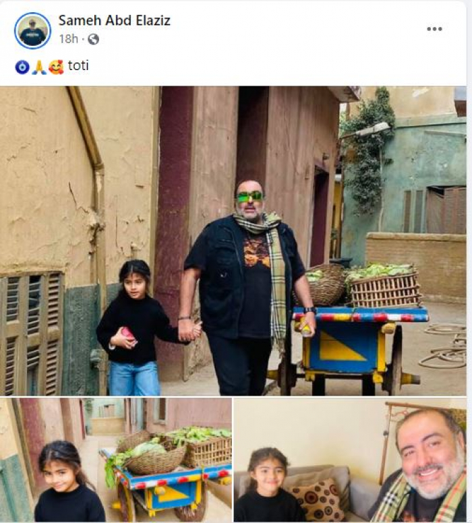Open bottom-left photo of the smiling girl
Screen dimensions: 472x523
116,460
